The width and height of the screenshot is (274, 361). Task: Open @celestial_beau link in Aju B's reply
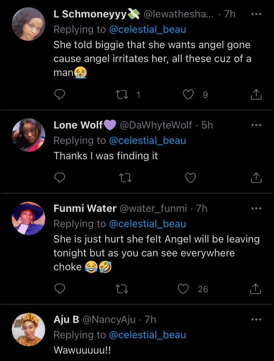point(147,335)
